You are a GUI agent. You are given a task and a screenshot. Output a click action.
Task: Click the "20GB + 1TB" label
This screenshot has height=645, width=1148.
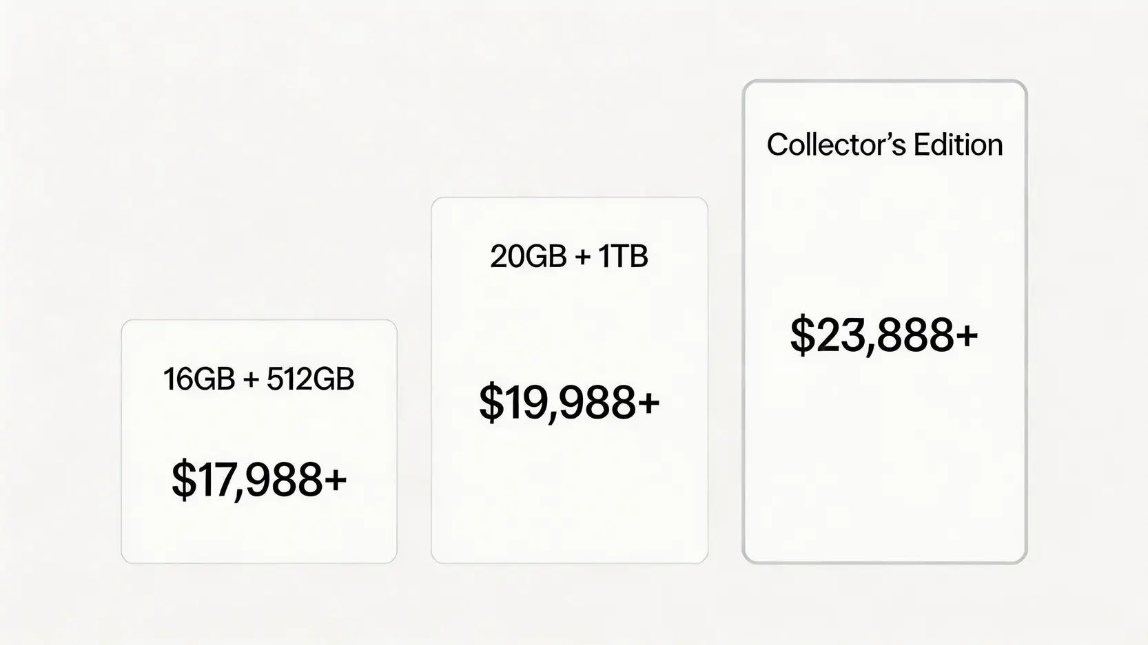(x=569, y=257)
